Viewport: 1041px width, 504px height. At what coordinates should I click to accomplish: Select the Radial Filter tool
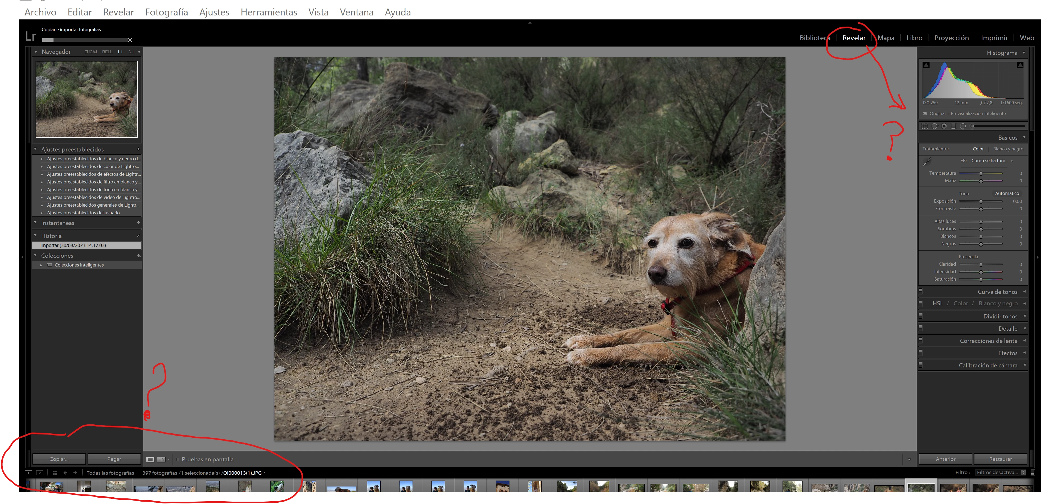[962, 126]
